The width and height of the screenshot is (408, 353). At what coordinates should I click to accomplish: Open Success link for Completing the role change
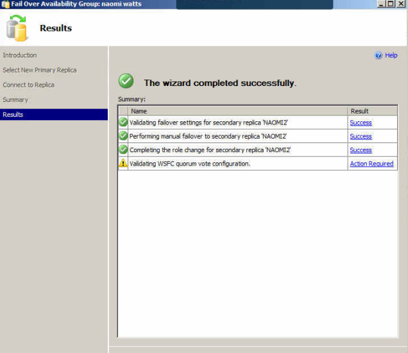click(361, 150)
